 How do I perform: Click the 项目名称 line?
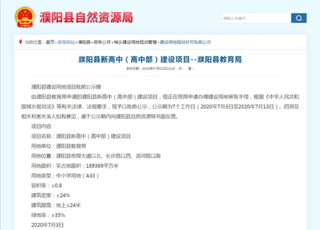[x=81, y=136]
